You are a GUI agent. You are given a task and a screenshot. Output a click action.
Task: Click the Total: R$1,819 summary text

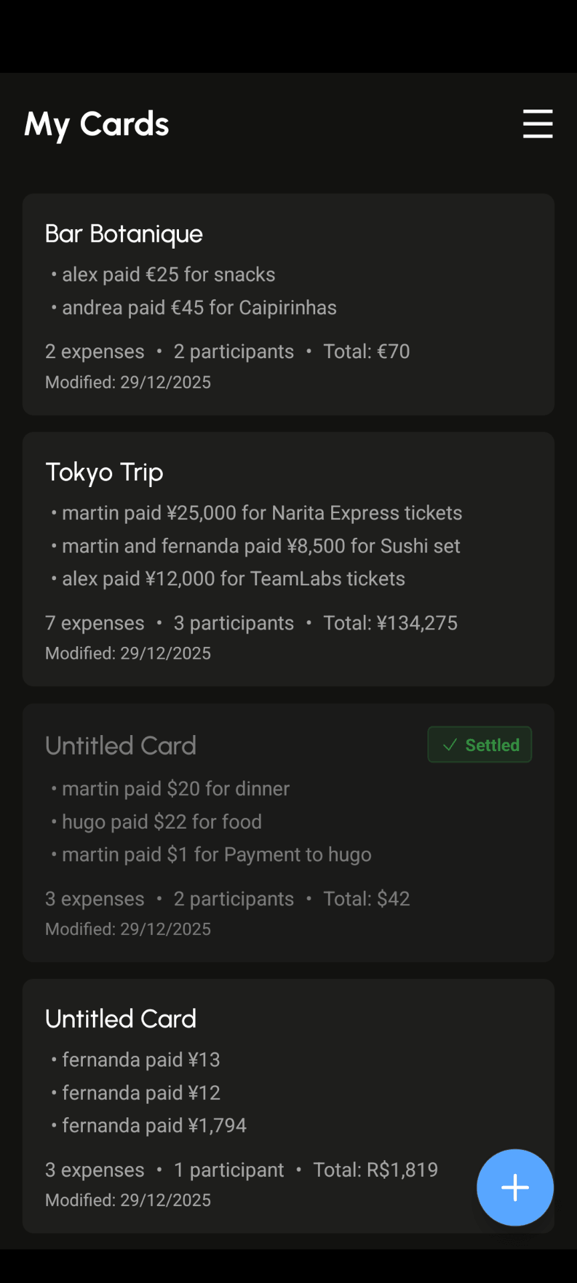pyautogui.click(x=376, y=1170)
